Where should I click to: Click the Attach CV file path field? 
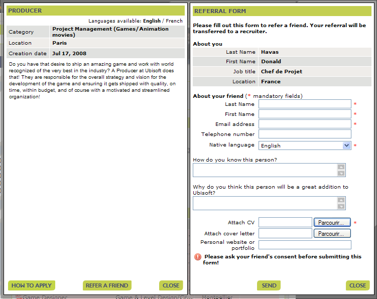pos(286,222)
